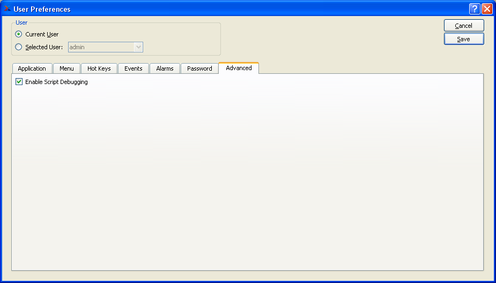
Task: Select the Current User radio button
Action: tap(19, 34)
